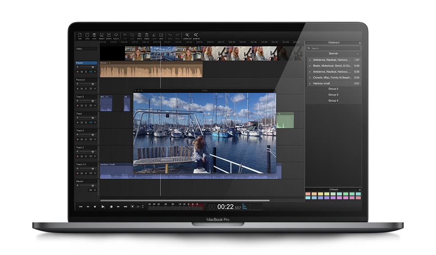Click the Import icon in the toolbar
This screenshot has height=255, width=436.
coord(101,35)
